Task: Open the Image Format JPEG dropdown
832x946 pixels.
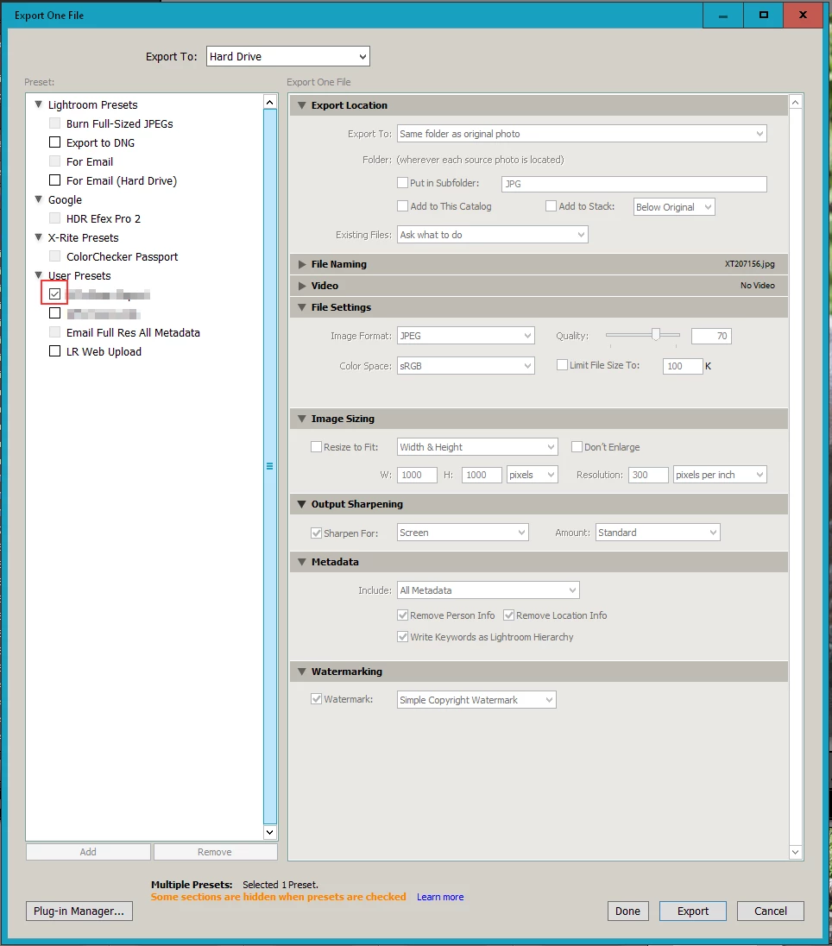Action: (x=466, y=336)
